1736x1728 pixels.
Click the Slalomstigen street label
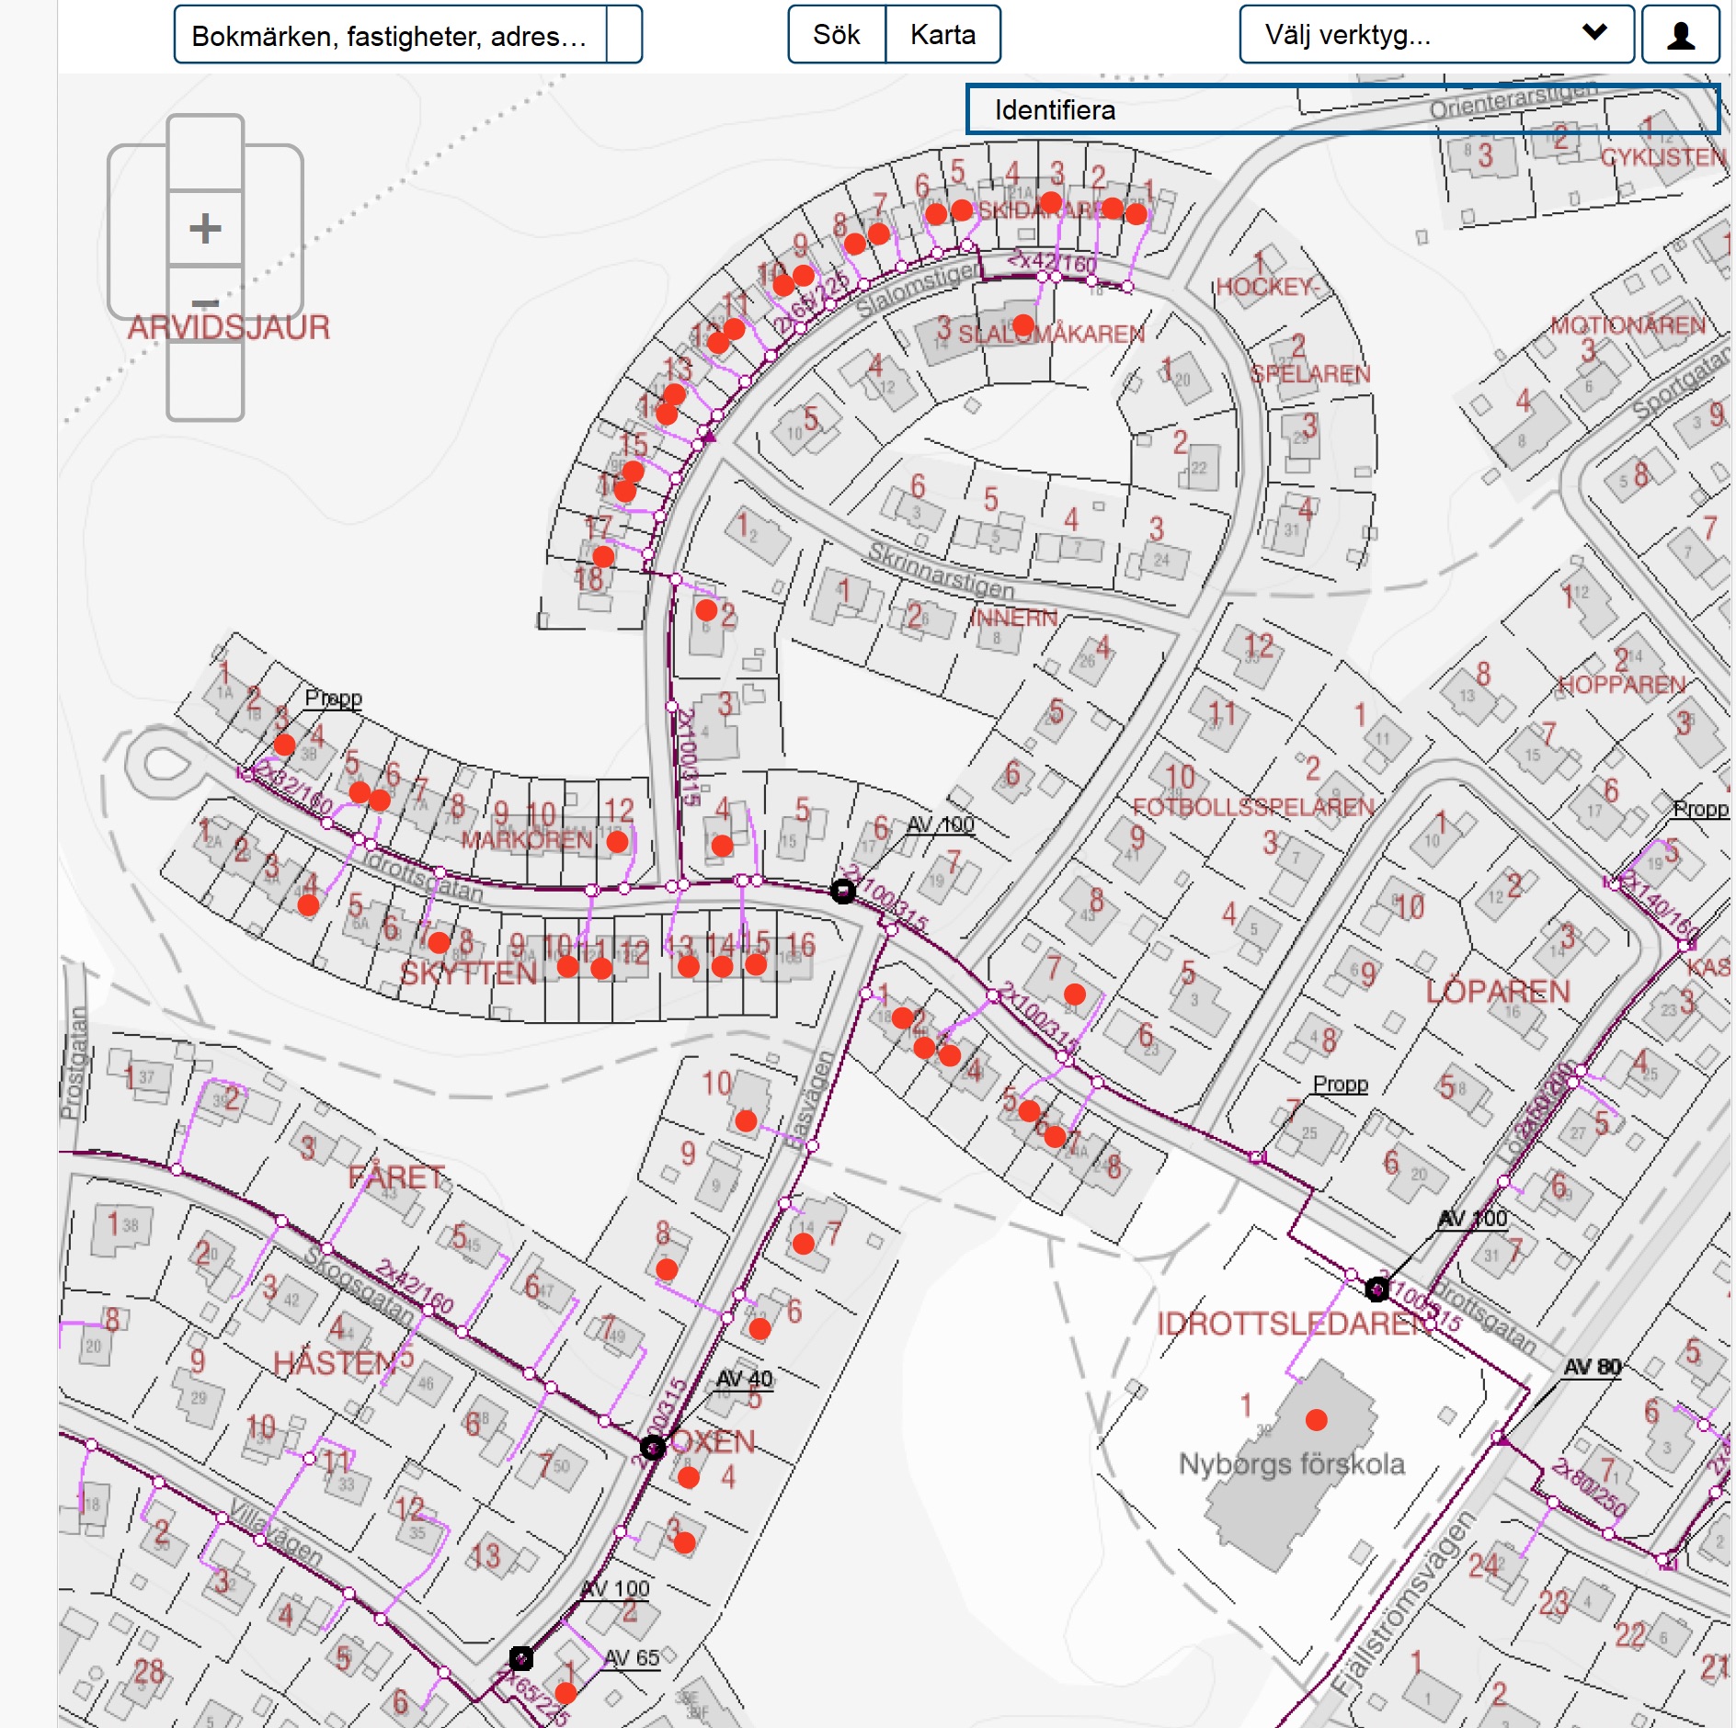919,288
